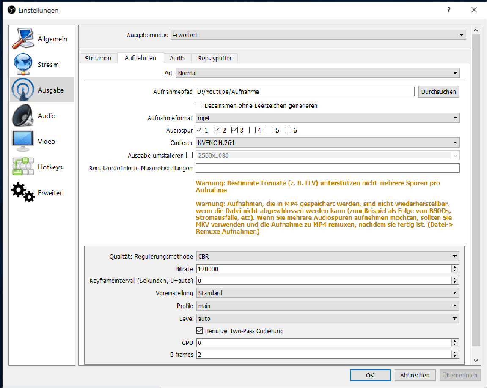Screen dimensions: 487x388
Task: Open Erweitert gears icon
Action: [23, 192]
